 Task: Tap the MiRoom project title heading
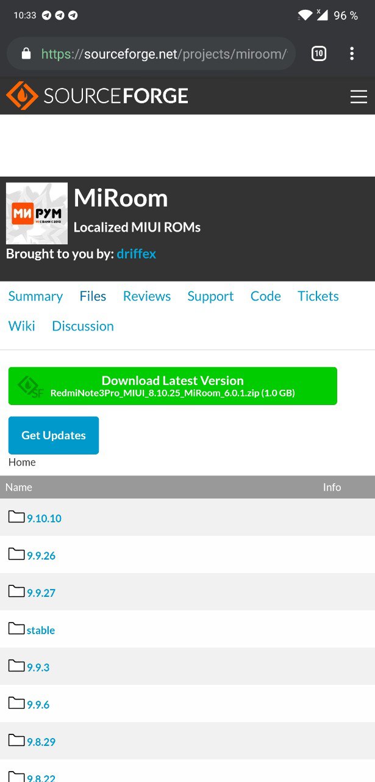point(121,198)
